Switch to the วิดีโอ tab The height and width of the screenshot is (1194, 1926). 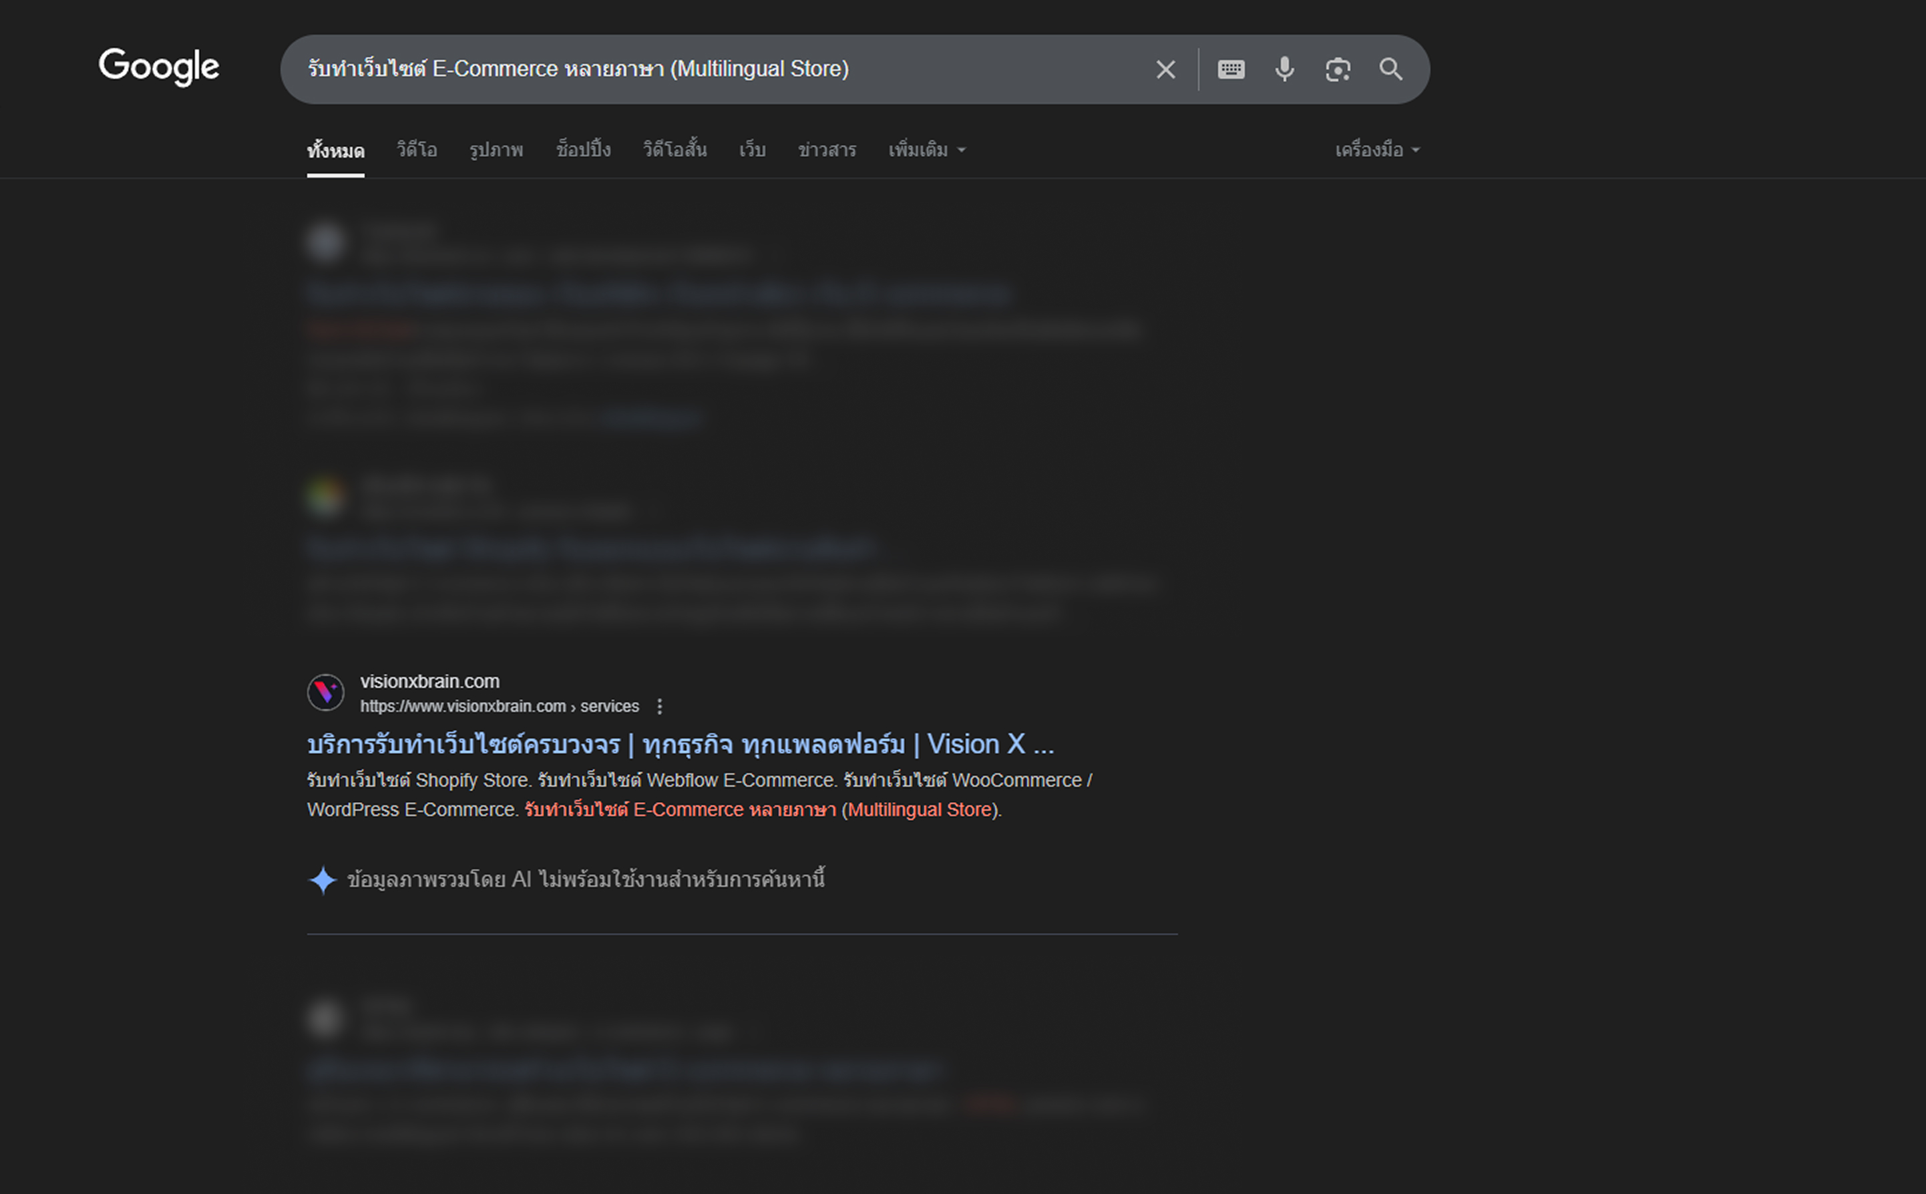[x=417, y=150]
